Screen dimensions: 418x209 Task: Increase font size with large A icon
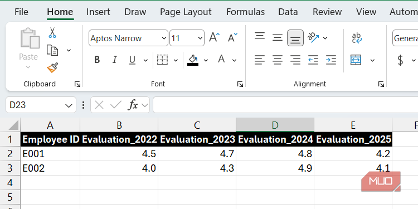point(215,38)
